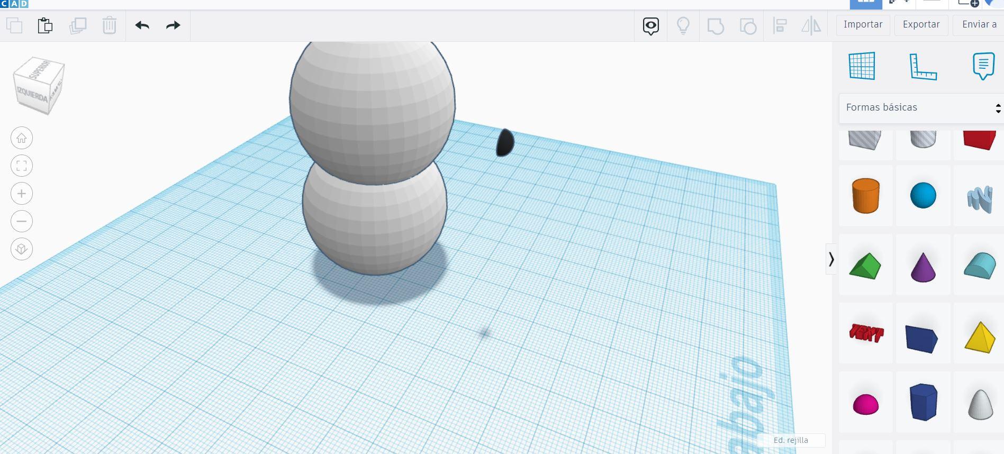
Task: Click the Home view button
Action: tap(22, 138)
